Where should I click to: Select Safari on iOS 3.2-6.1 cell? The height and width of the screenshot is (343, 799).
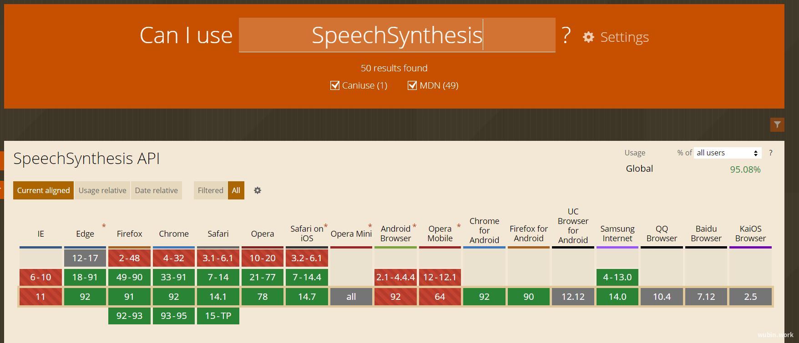point(307,258)
